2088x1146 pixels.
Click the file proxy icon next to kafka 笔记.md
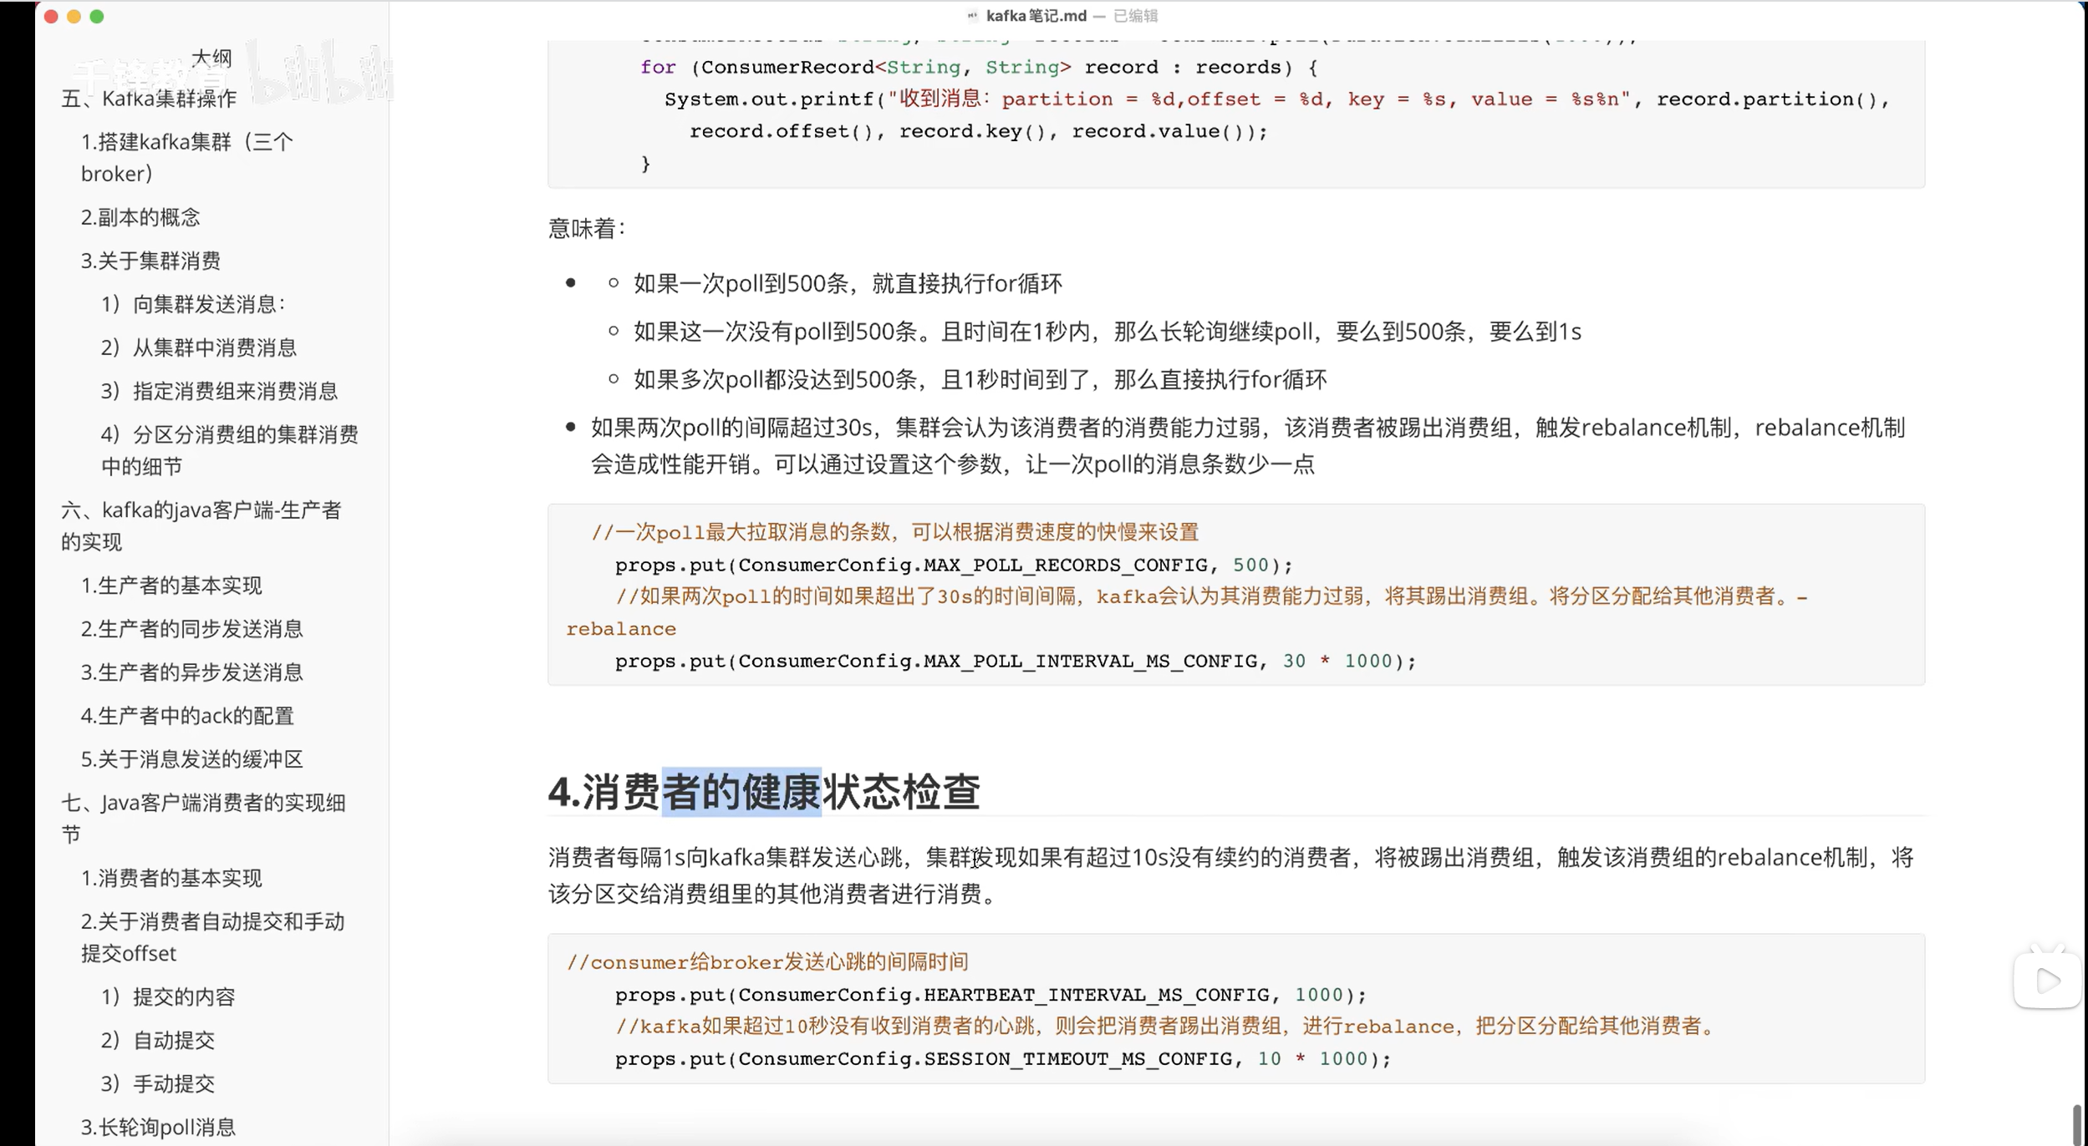(970, 15)
